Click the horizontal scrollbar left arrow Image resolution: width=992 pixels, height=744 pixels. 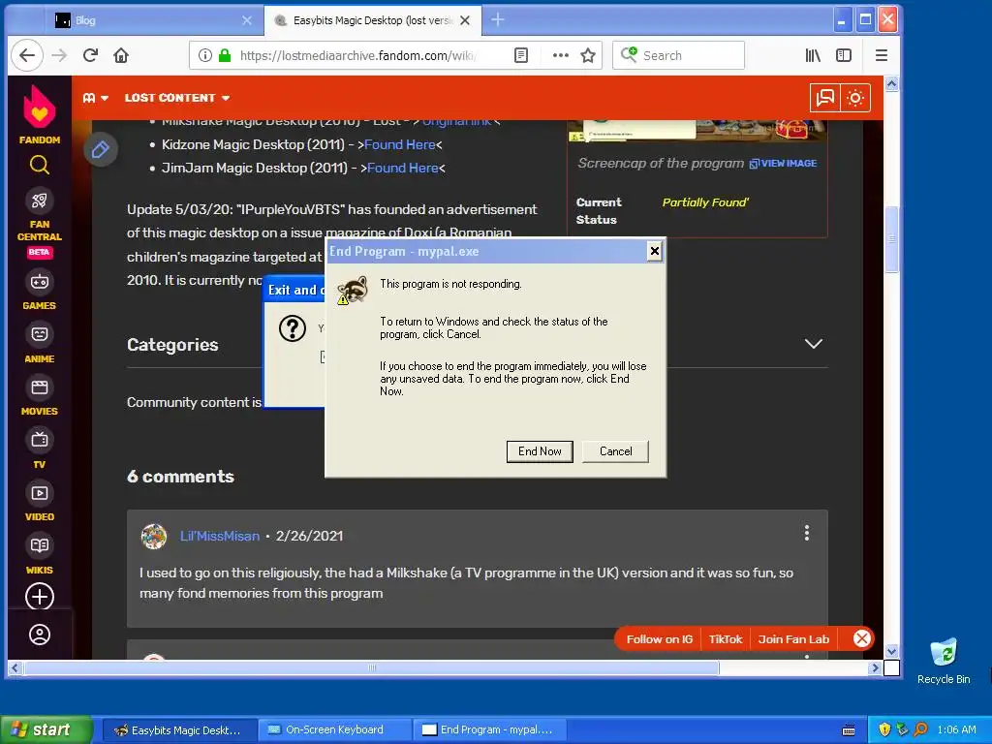click(15, 667)
